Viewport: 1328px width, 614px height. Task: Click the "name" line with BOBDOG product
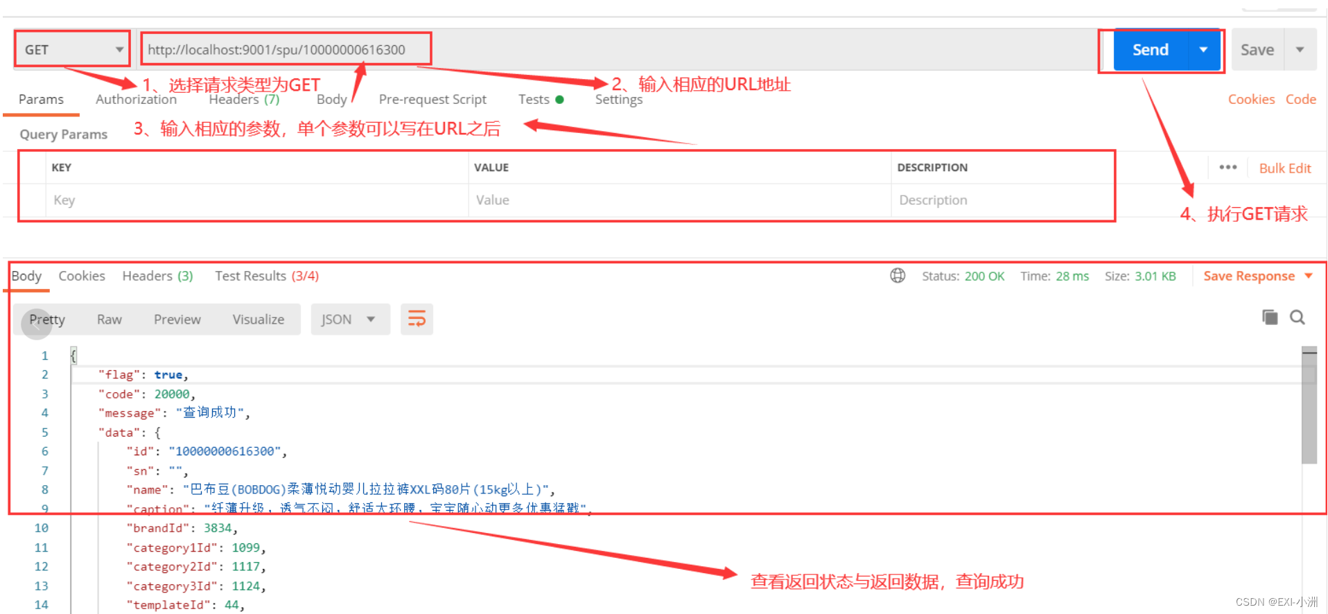point(340,490)
